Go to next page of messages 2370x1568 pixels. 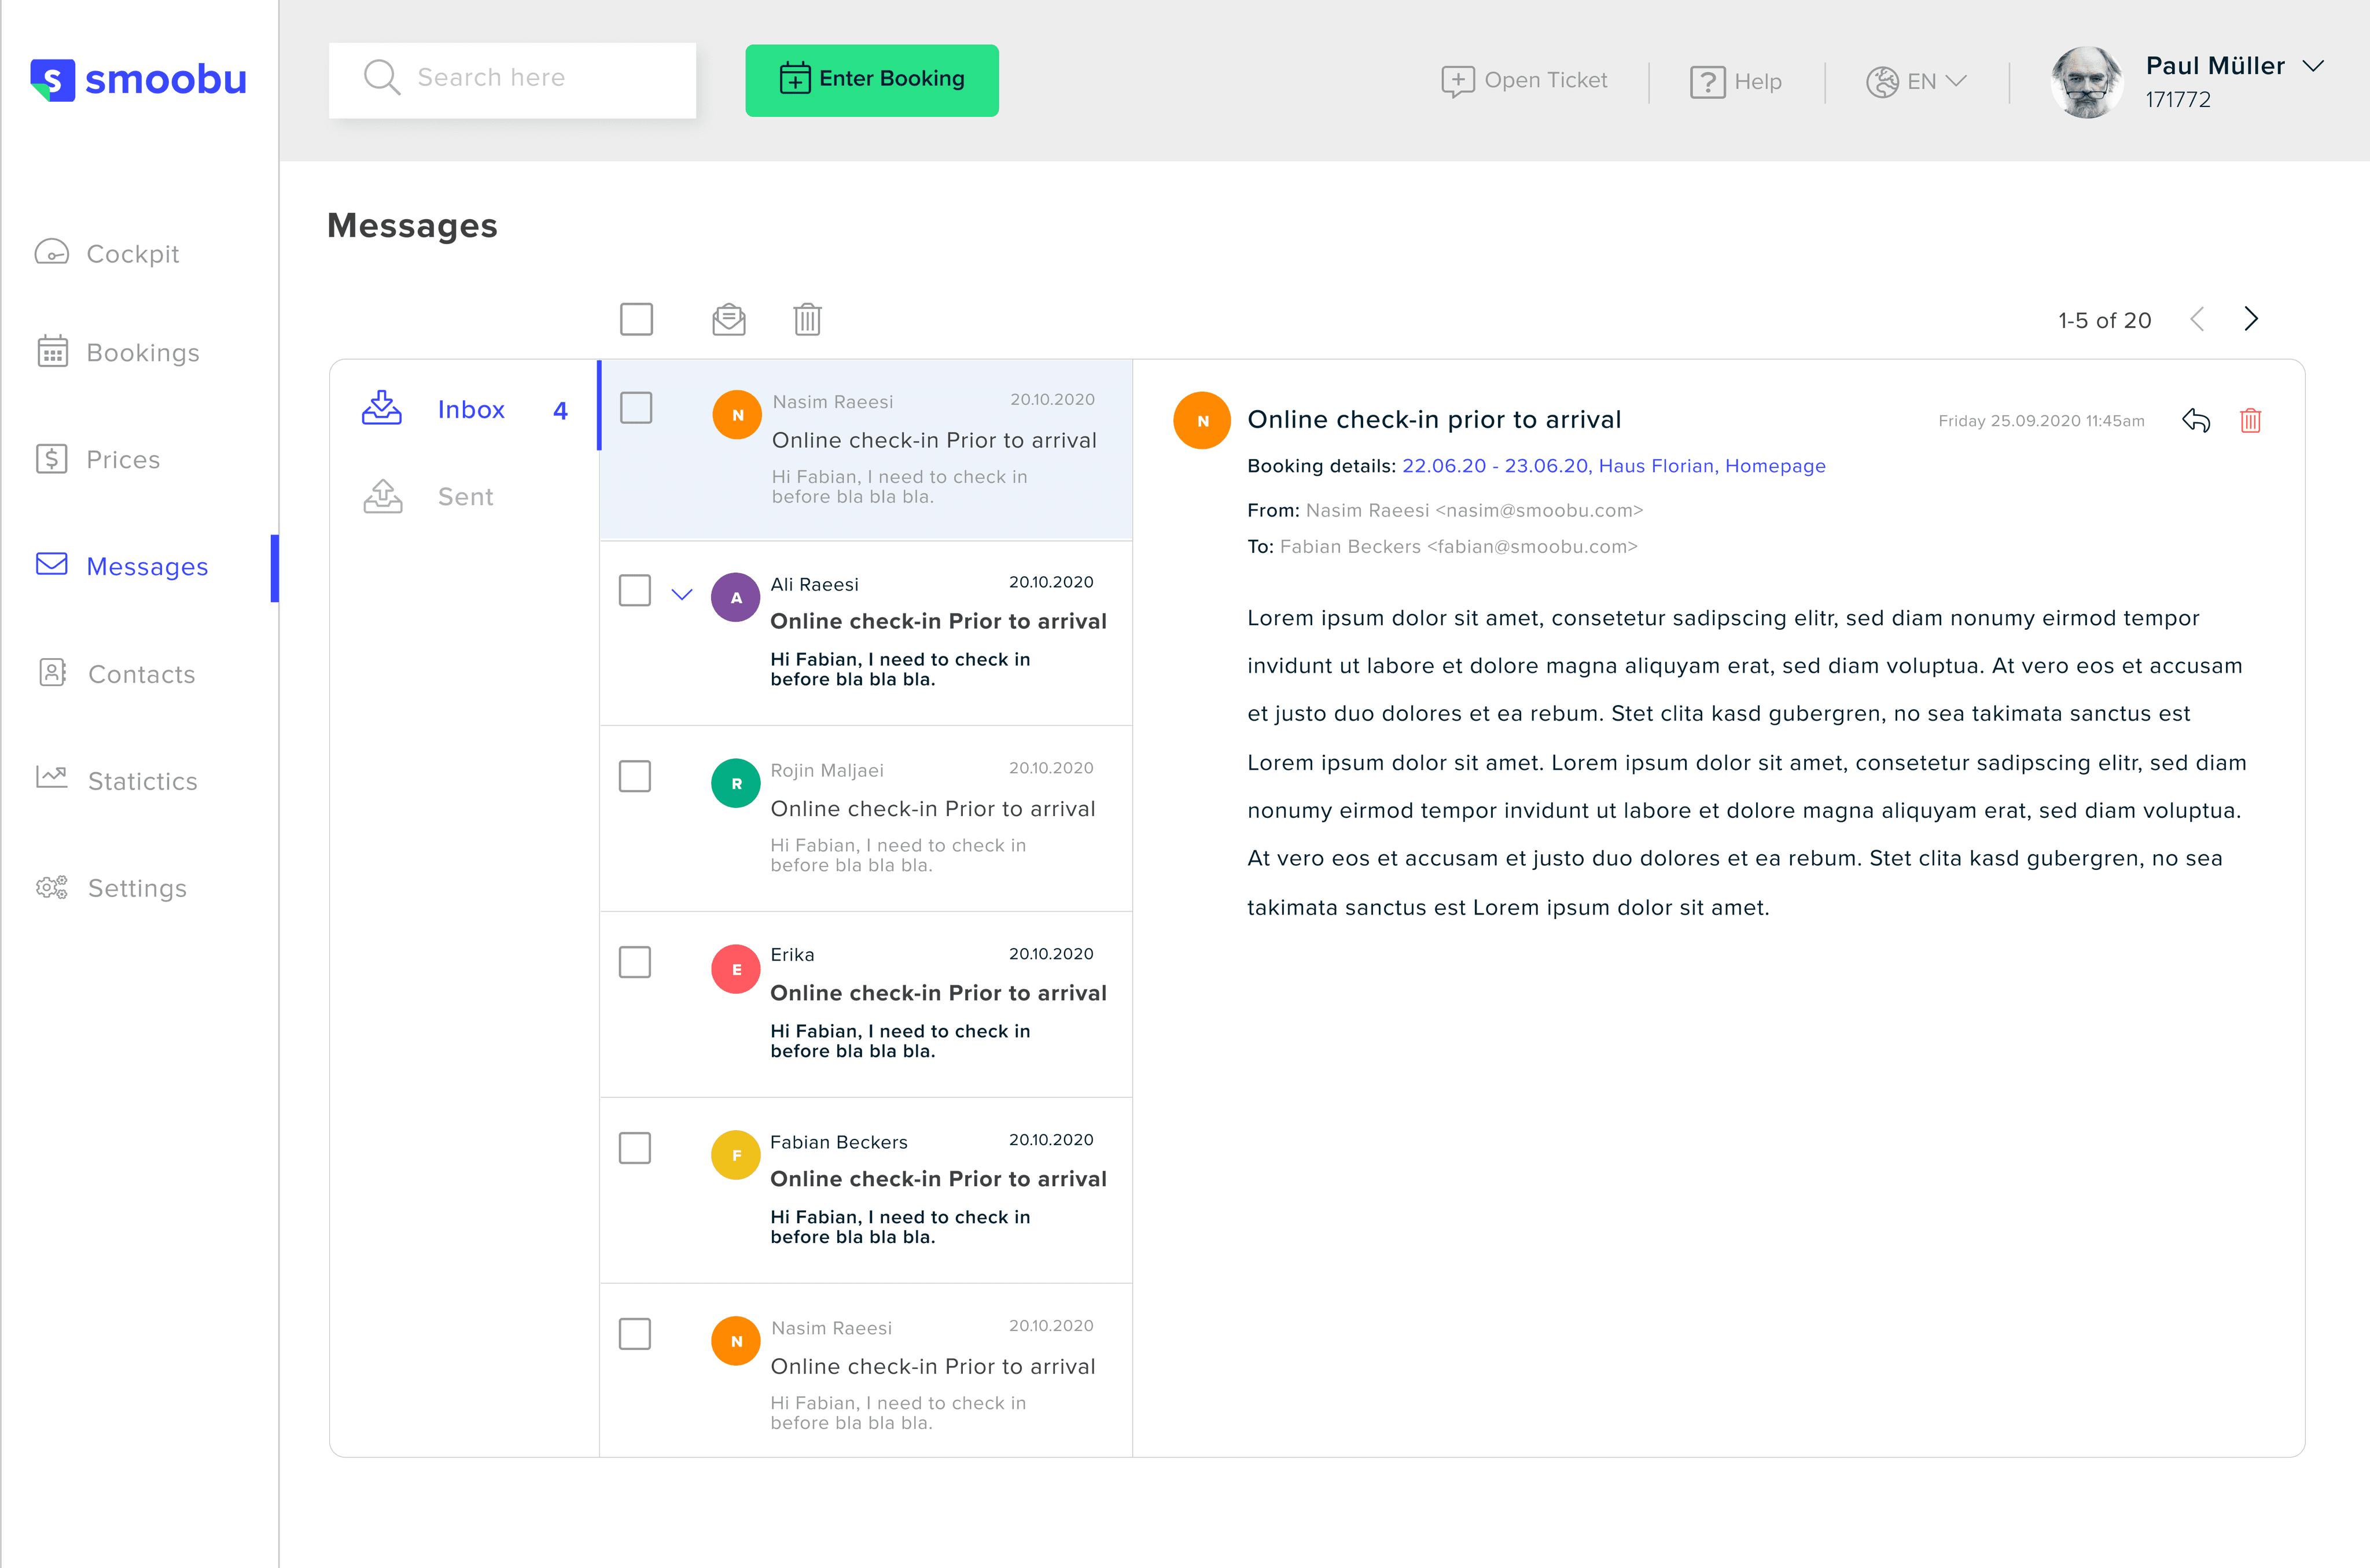point(2251,319)
